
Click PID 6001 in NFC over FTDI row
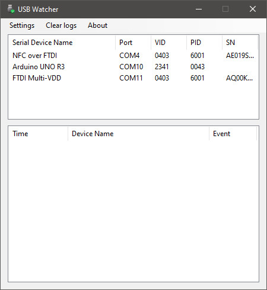tap(197, 56)
